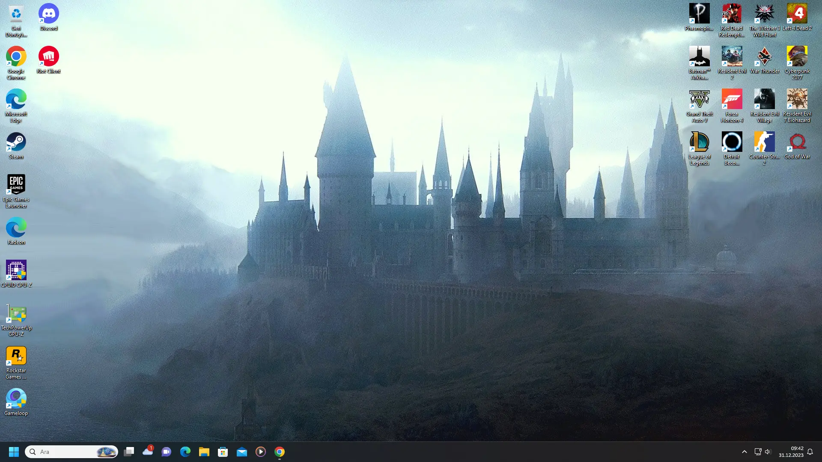The image size is (822, 462).
Task: Expand the hidden system tray icons
Action: tap(745, 452)
